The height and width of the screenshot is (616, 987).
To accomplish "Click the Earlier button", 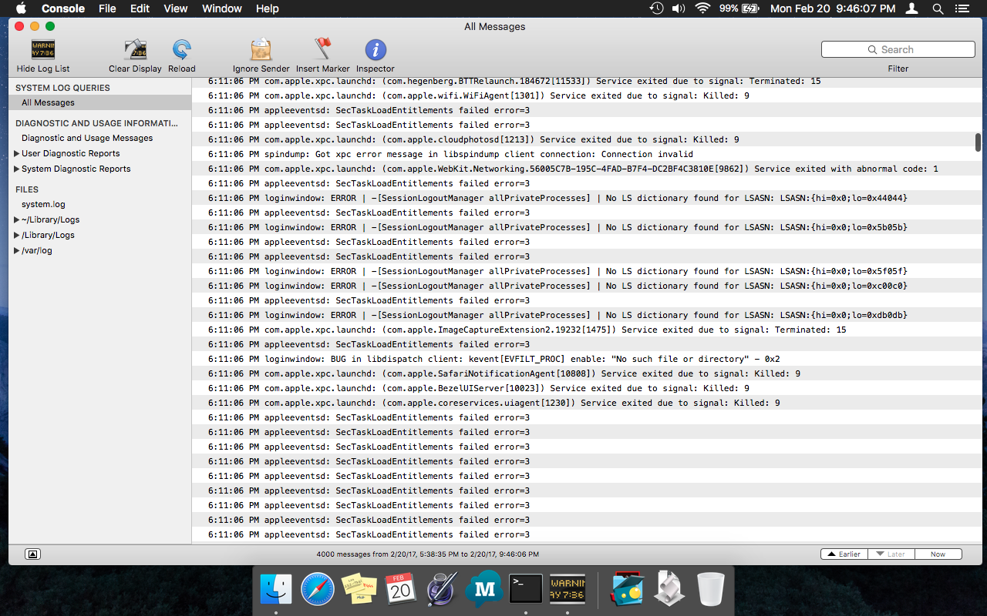I will pyautogui.click(x=844, y=554).
